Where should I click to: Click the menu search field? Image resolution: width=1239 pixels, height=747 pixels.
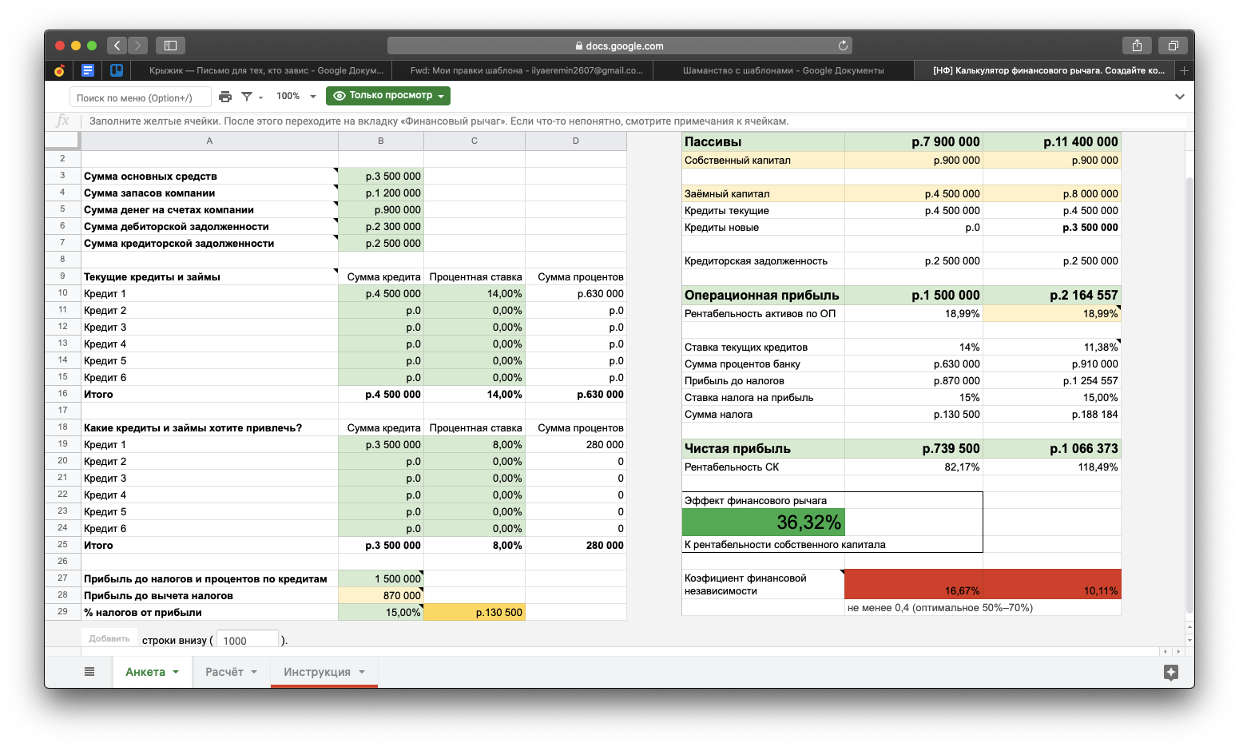coord(141,97)
